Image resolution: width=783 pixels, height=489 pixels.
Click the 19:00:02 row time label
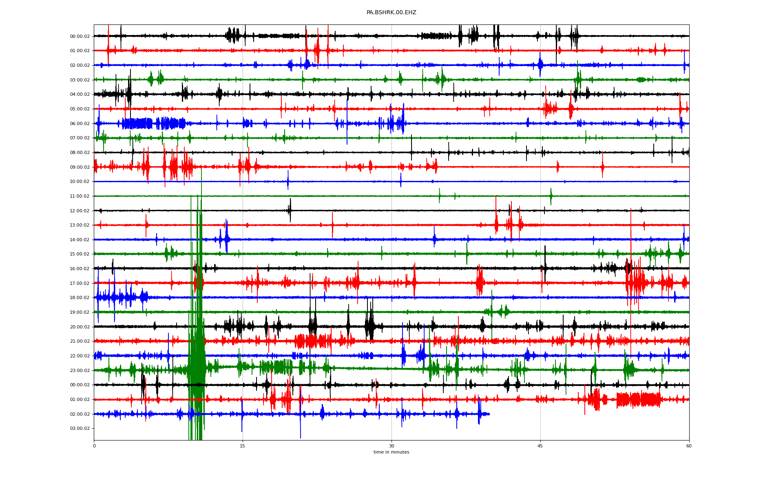pyautogui.click(x=80, y=313)
